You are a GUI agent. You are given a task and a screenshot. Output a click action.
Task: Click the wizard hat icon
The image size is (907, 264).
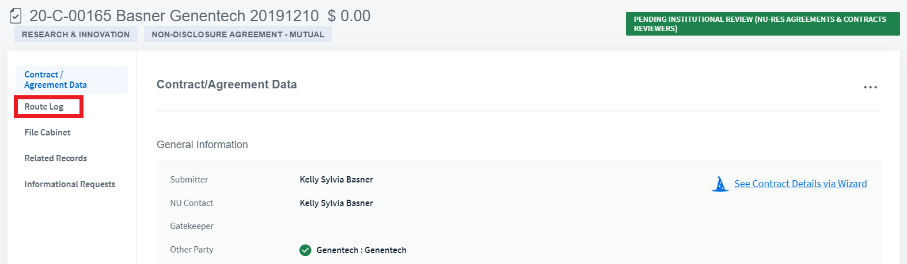tap(720, 184)
